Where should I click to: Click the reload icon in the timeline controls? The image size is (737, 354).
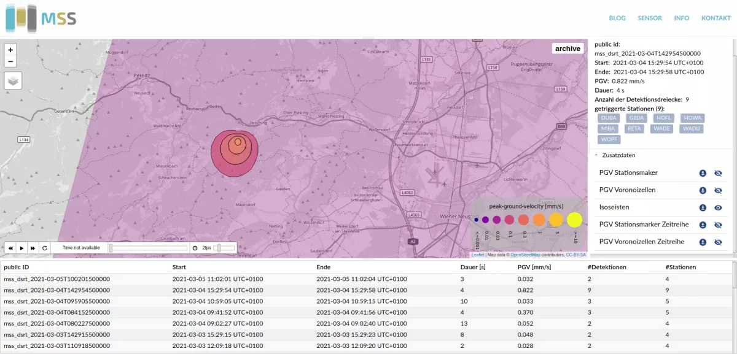(44, 248)
